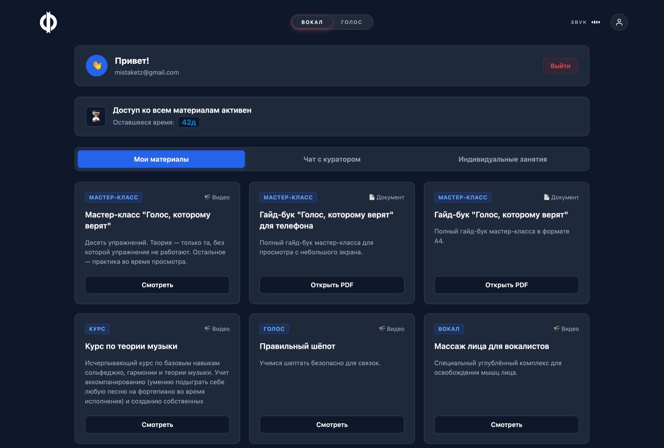664x448 pixels.
Task: Open the Индивидуальные занятия tab
Action: (502, 159)
